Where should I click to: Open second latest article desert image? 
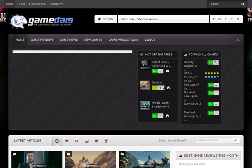(x=90, y=160)
